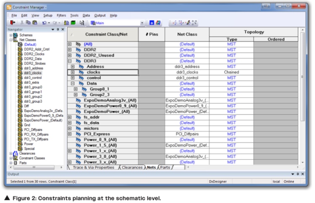315x203 pixels.
Task: Pin the Output panel
Action: tap(298, 174)
